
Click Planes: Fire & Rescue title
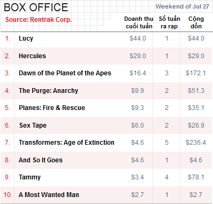52,108
